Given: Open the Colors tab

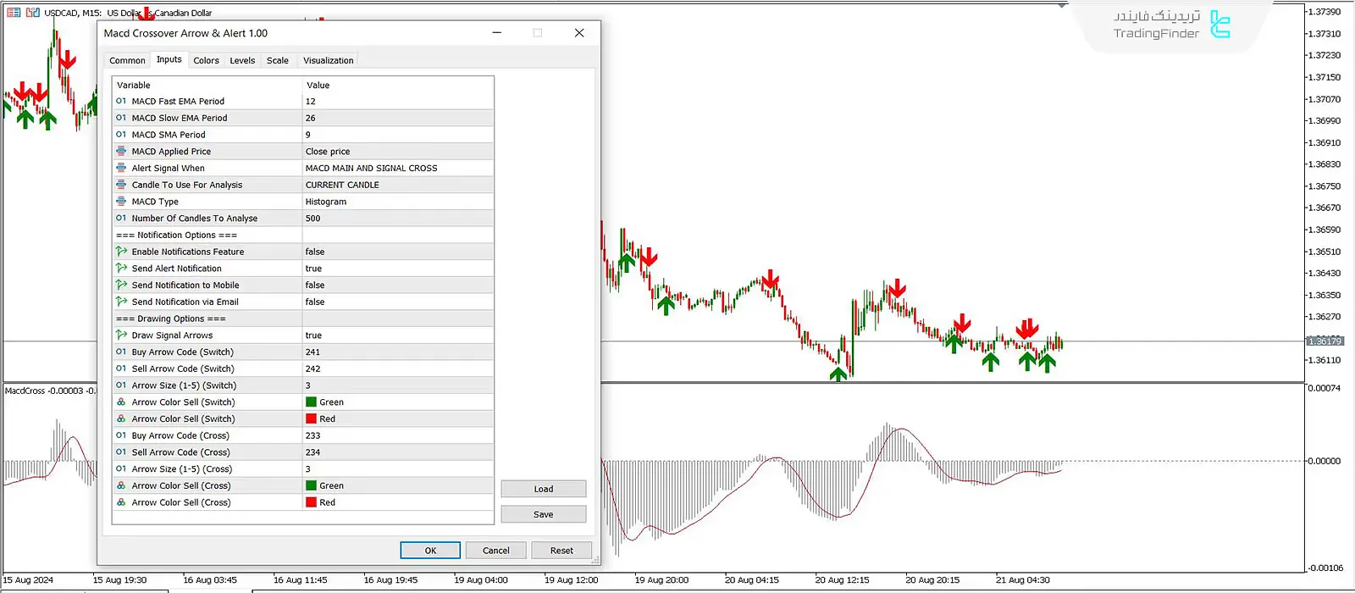Looking at the screenshot, I should (206, 60).
